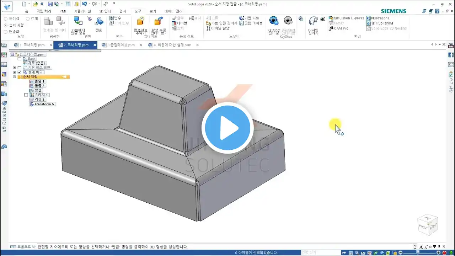Click the view orientation cube
Screen dimensions: 455x256
pos(428,225)
